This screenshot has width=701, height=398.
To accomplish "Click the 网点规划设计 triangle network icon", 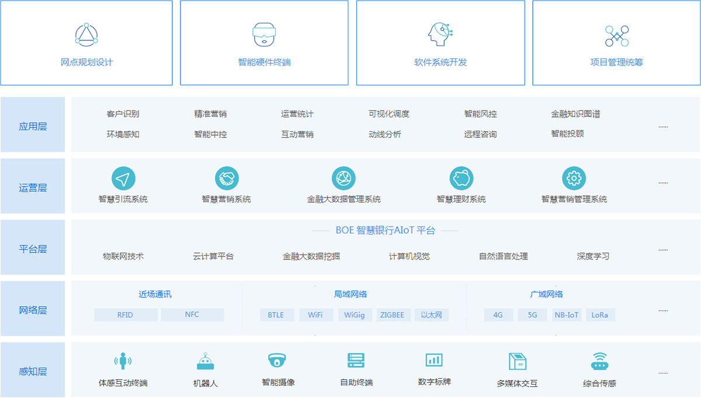I will [86, 35].
